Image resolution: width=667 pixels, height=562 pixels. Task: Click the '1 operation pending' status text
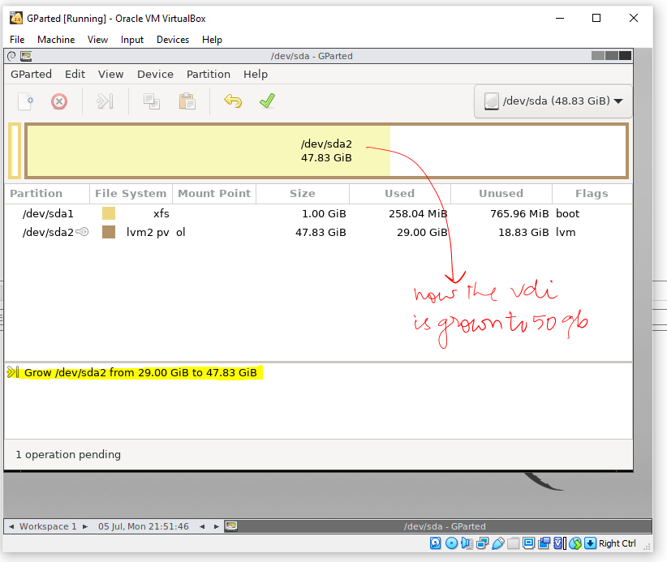click(x=68, y=454)
